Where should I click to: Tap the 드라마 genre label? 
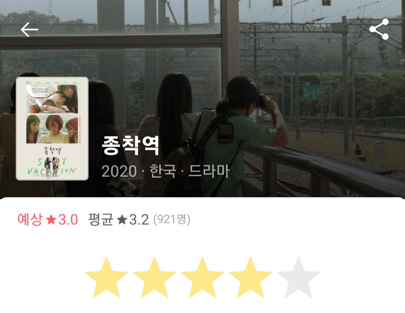pyautogui.click(x=209, y=171)
